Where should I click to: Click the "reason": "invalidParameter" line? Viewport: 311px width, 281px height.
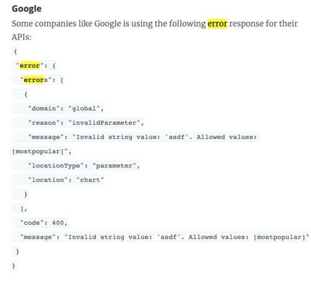[86, 123]
